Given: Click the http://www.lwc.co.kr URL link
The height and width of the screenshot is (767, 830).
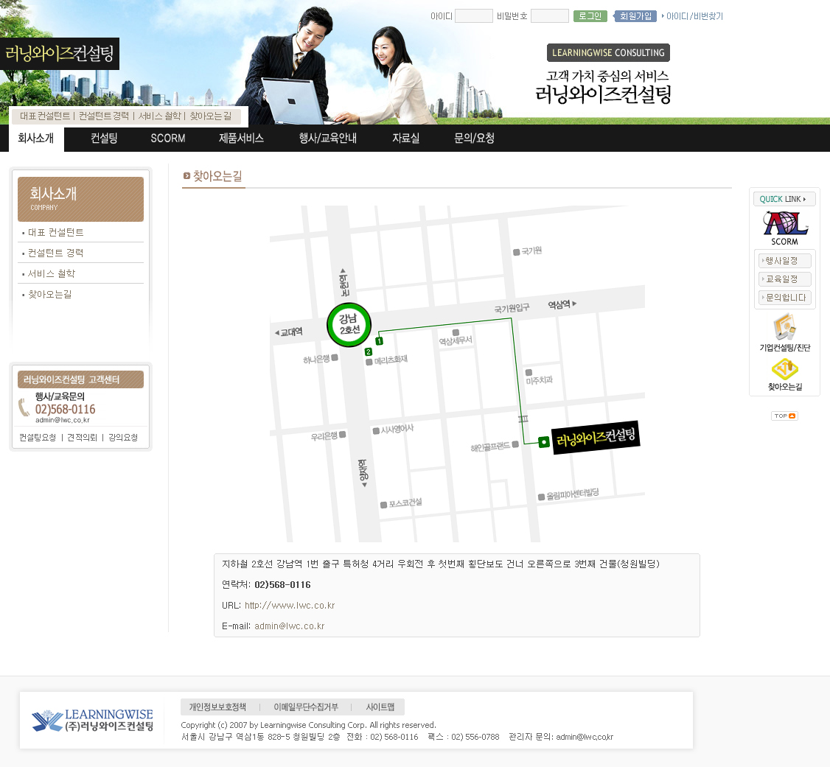Looking at the screenshot, I should tap(290, 606).
